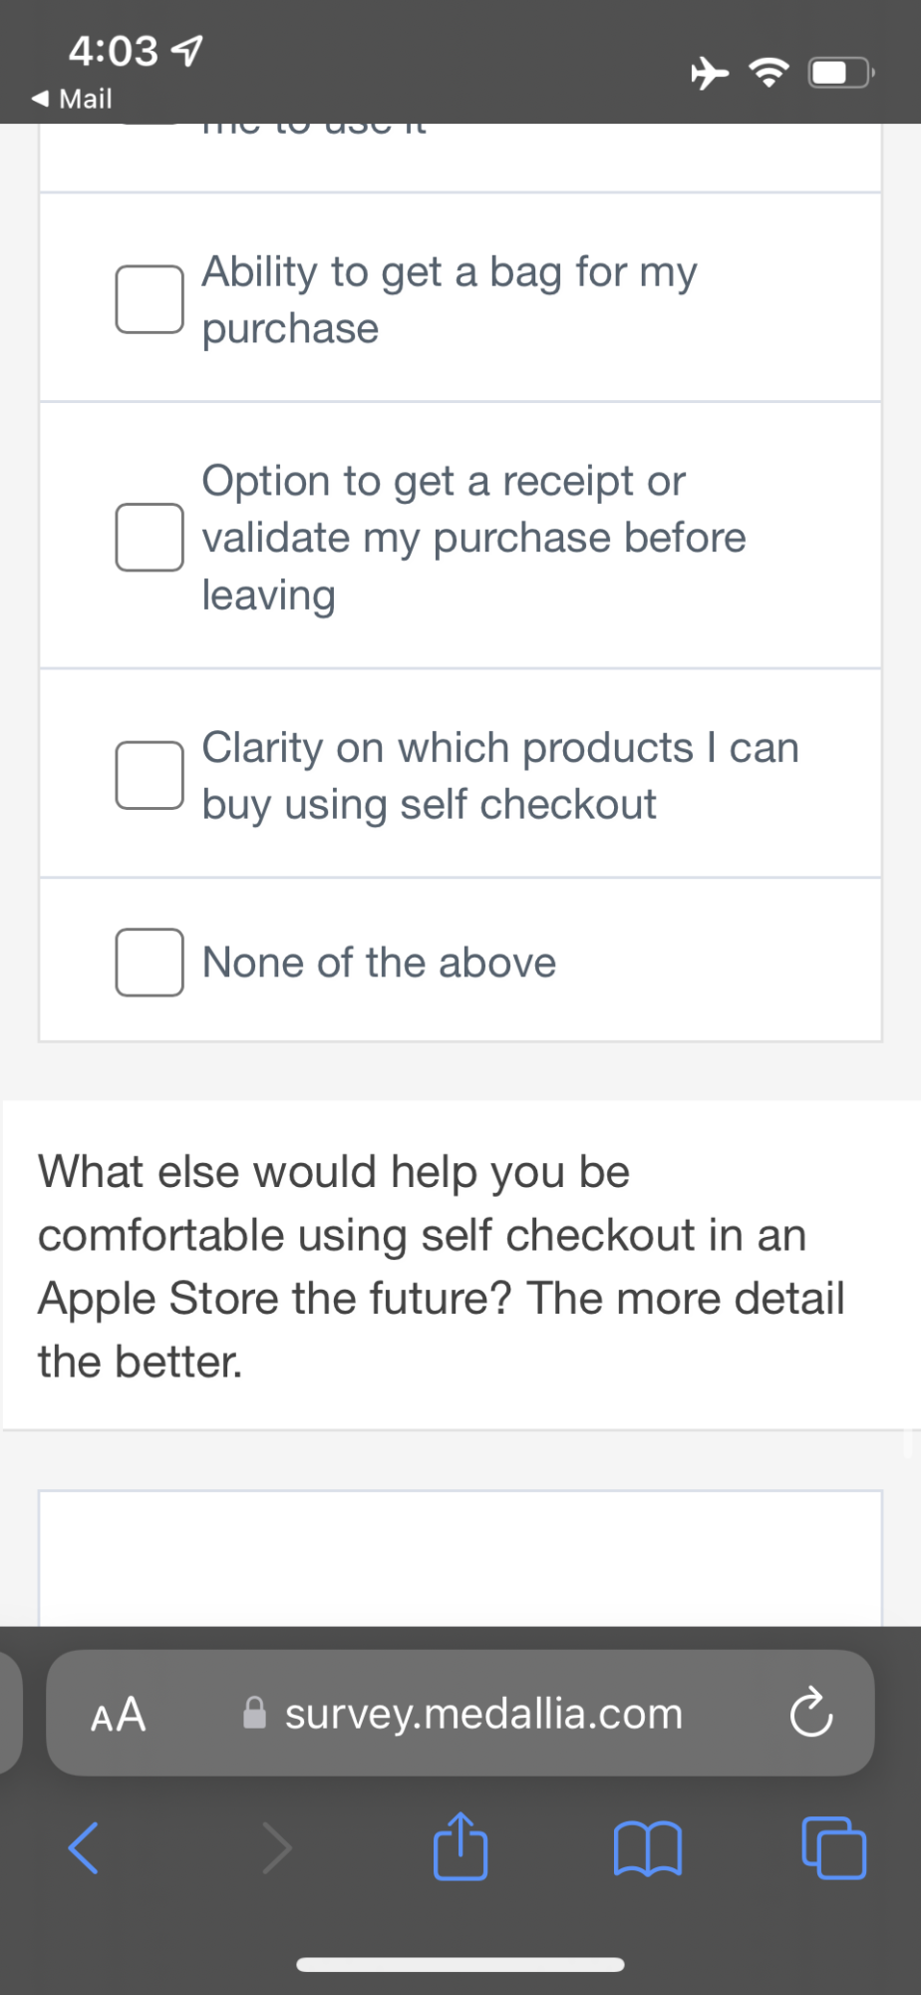The height and width of the screenshot is (1995, 921).
Task: Tap the padlock icon in address bar
Action: coord(255,1713)
